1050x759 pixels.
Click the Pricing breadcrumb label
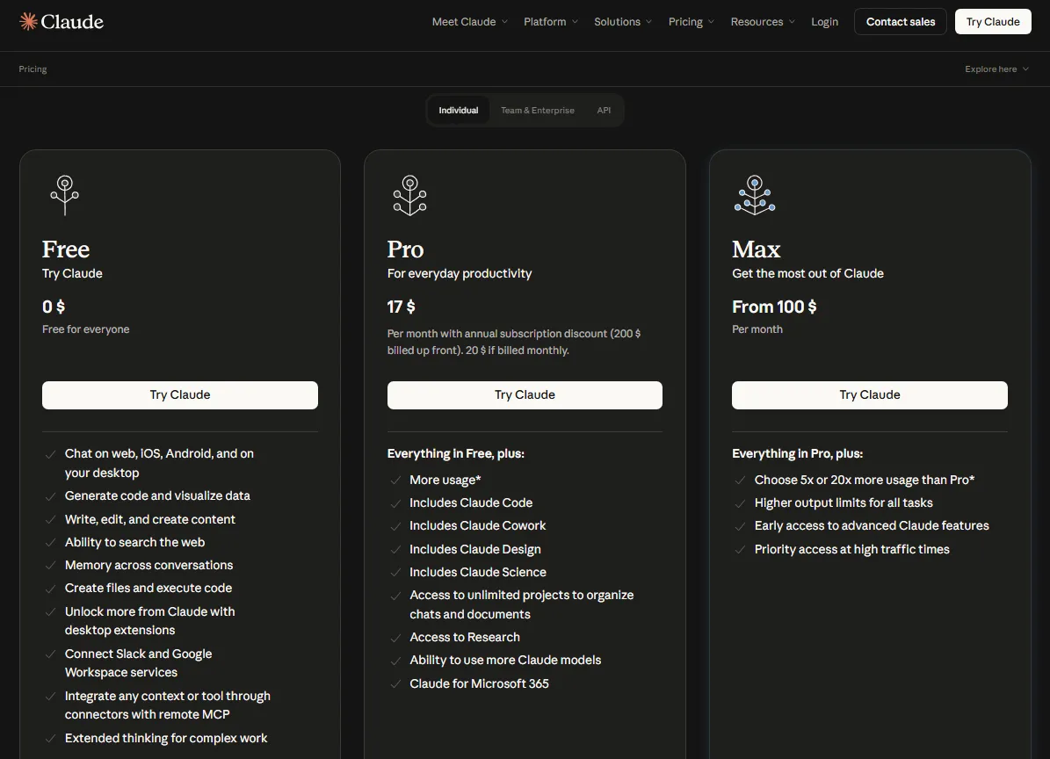tap(33, 69)
